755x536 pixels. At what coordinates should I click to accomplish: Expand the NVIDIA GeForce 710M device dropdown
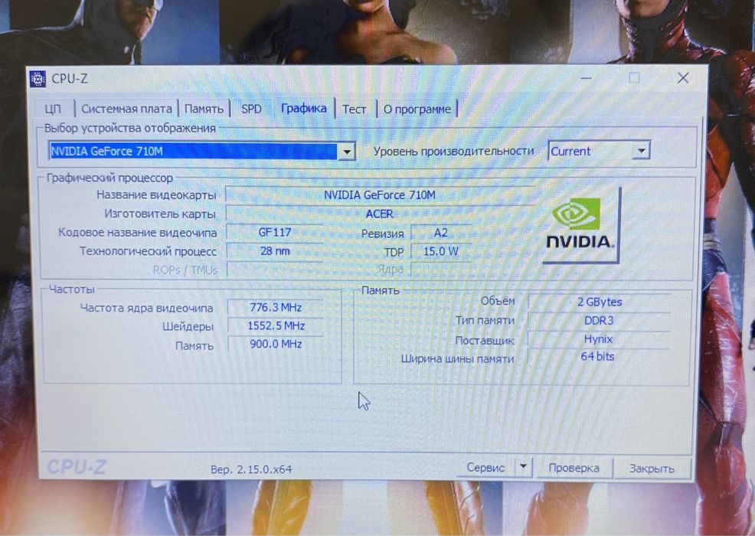click(x=347, y=151)
